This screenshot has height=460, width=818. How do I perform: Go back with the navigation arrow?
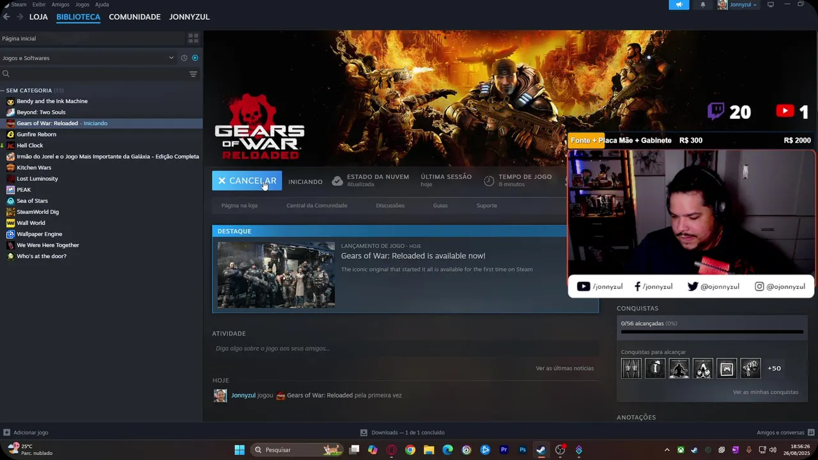pos(6,17)
